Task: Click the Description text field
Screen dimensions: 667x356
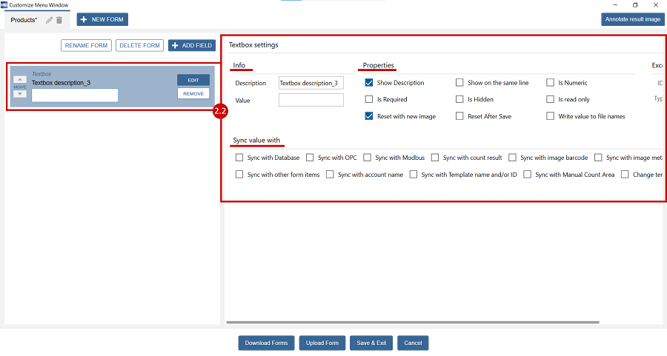Action: (x=311, y=83)
